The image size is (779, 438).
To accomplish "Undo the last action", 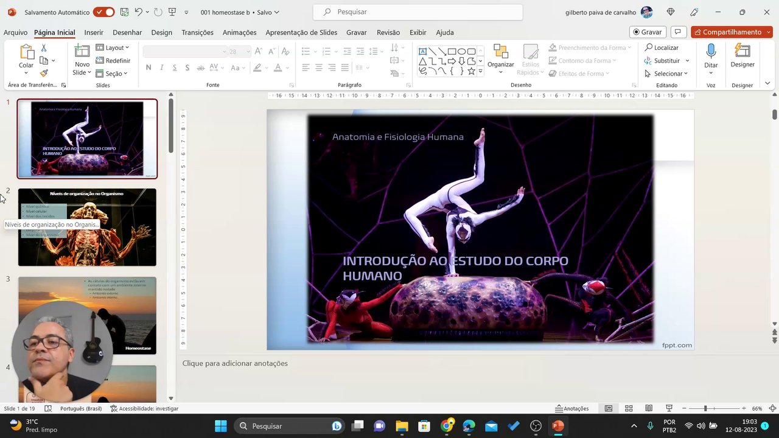I will coord(138,12).
